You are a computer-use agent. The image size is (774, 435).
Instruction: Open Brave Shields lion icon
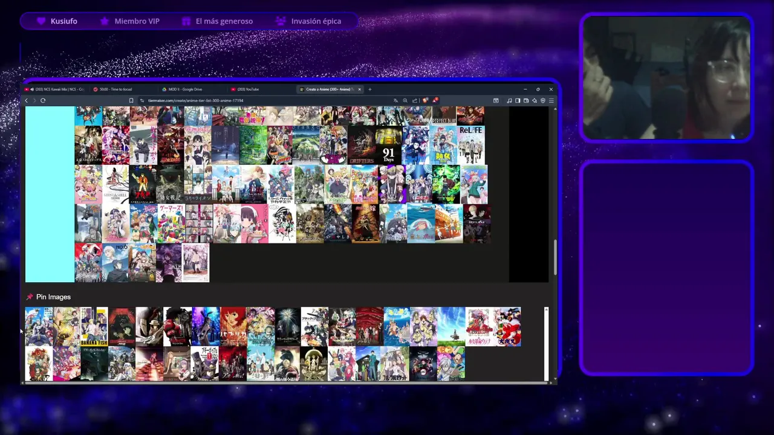426,100
